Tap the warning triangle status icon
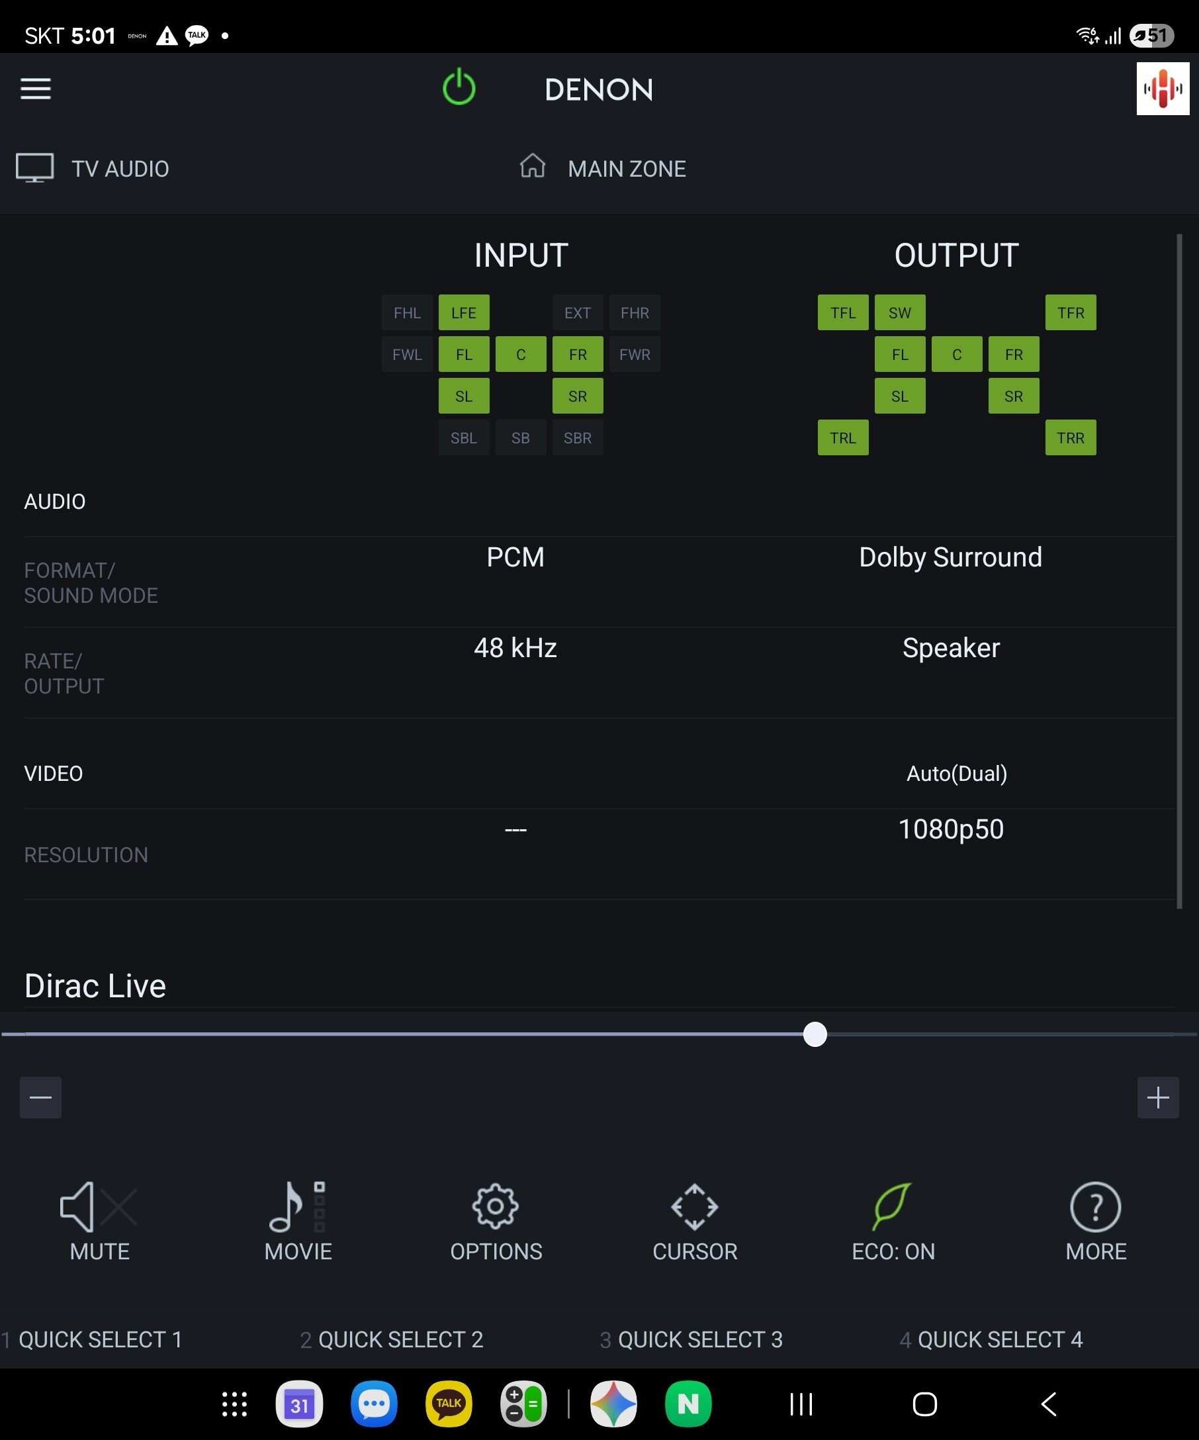 [167, 36]
